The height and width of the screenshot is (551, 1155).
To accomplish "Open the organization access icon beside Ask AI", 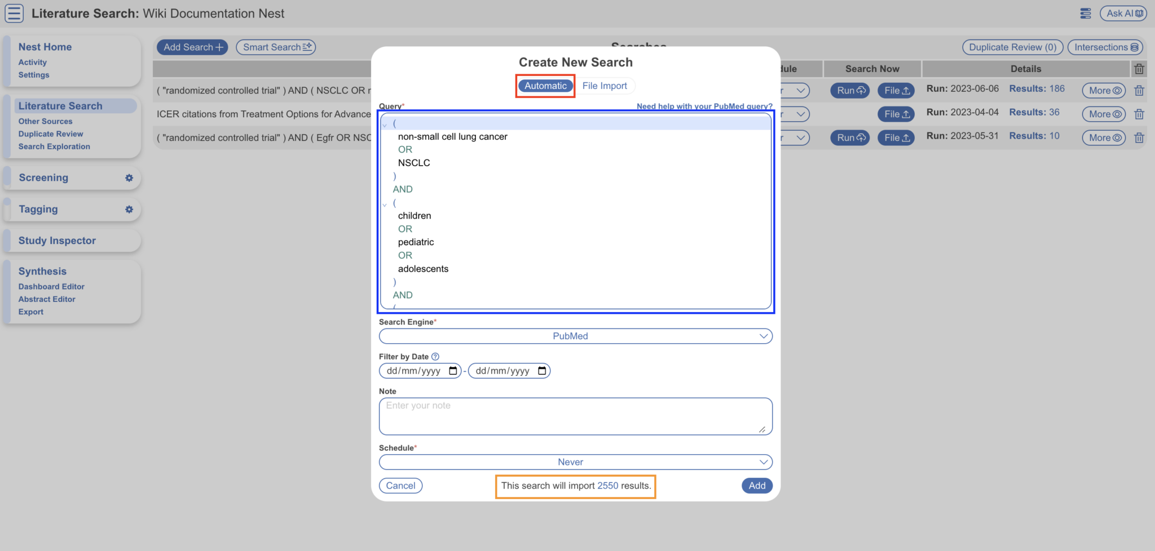I will click(1085, 13).
